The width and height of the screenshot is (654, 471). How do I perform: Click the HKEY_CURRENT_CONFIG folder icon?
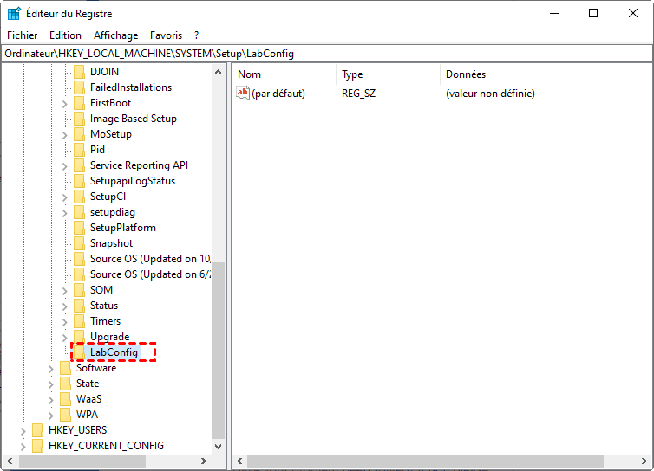[x=37, y=446]
